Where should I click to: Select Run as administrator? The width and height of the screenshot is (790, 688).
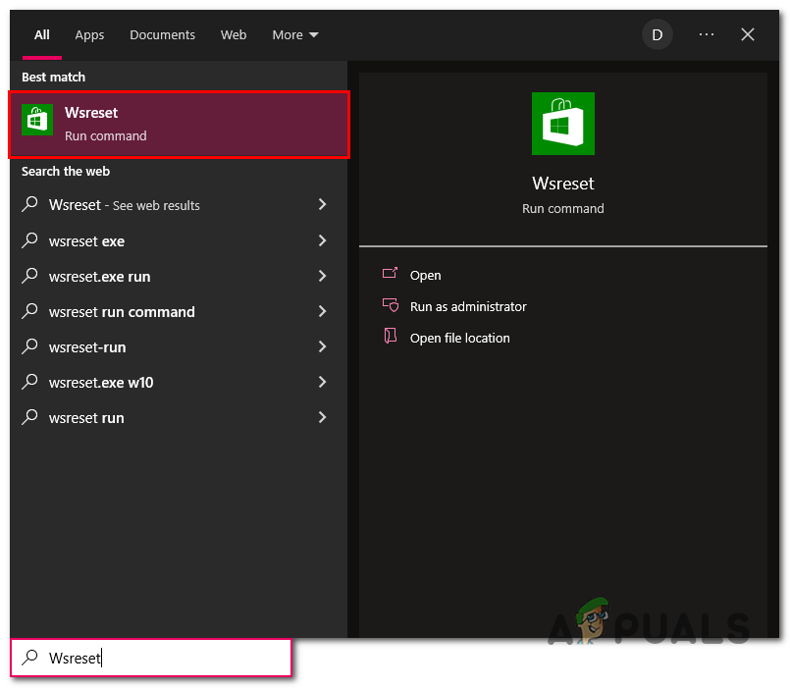[x=466, y=306]
